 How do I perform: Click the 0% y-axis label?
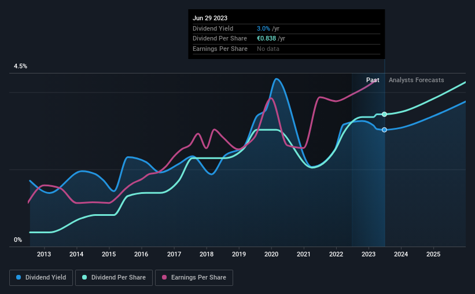pyautogui.click(x=18, y=240)
